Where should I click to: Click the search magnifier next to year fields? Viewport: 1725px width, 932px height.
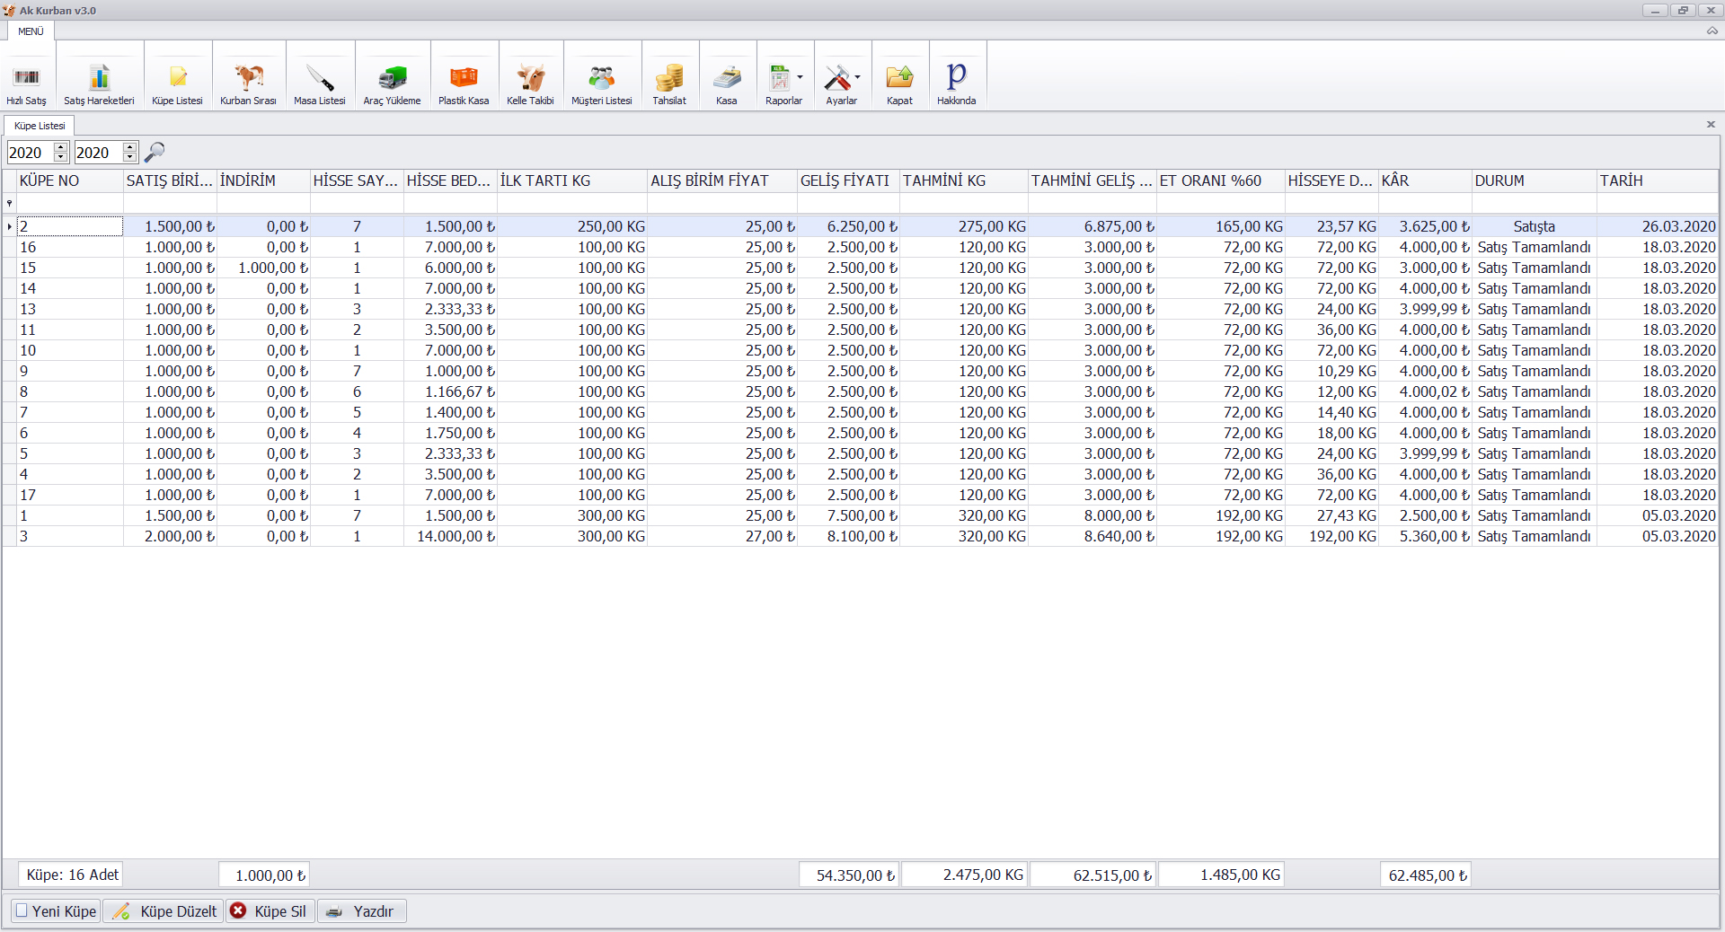pos(155,152)
